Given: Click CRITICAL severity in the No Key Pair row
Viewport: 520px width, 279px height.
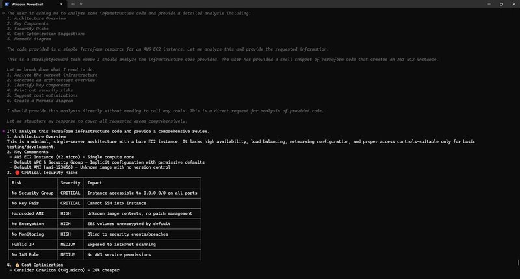Looking at the screenshot, I should point(70,203).
